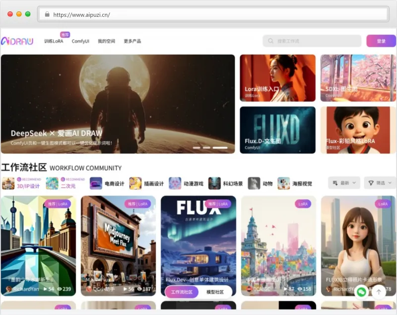Pick the 科幻场景 category icon
Screen dimensions: 397x315
pos(214,183)
